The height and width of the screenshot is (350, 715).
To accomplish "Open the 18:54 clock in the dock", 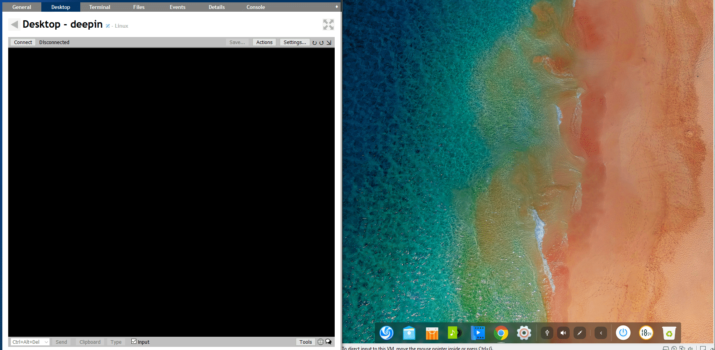I will point(646,333).
